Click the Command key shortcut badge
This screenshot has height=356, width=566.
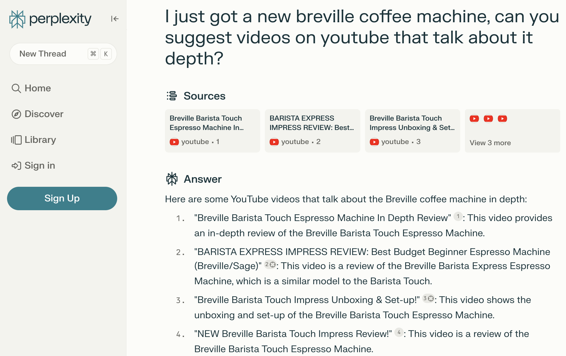point(93,54)
